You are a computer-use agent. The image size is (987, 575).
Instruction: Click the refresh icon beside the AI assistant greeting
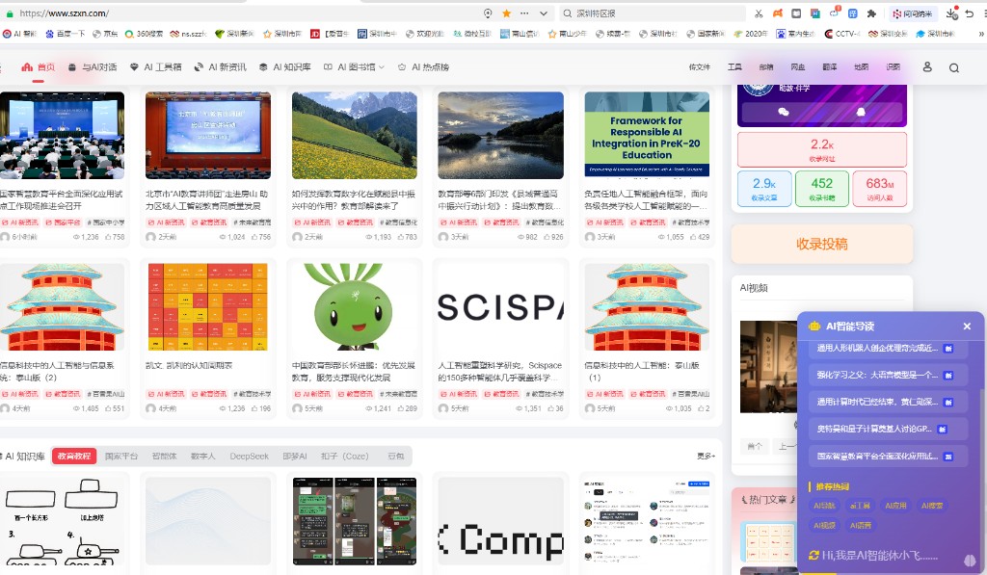pyautogui.click(x=813, y=555)
